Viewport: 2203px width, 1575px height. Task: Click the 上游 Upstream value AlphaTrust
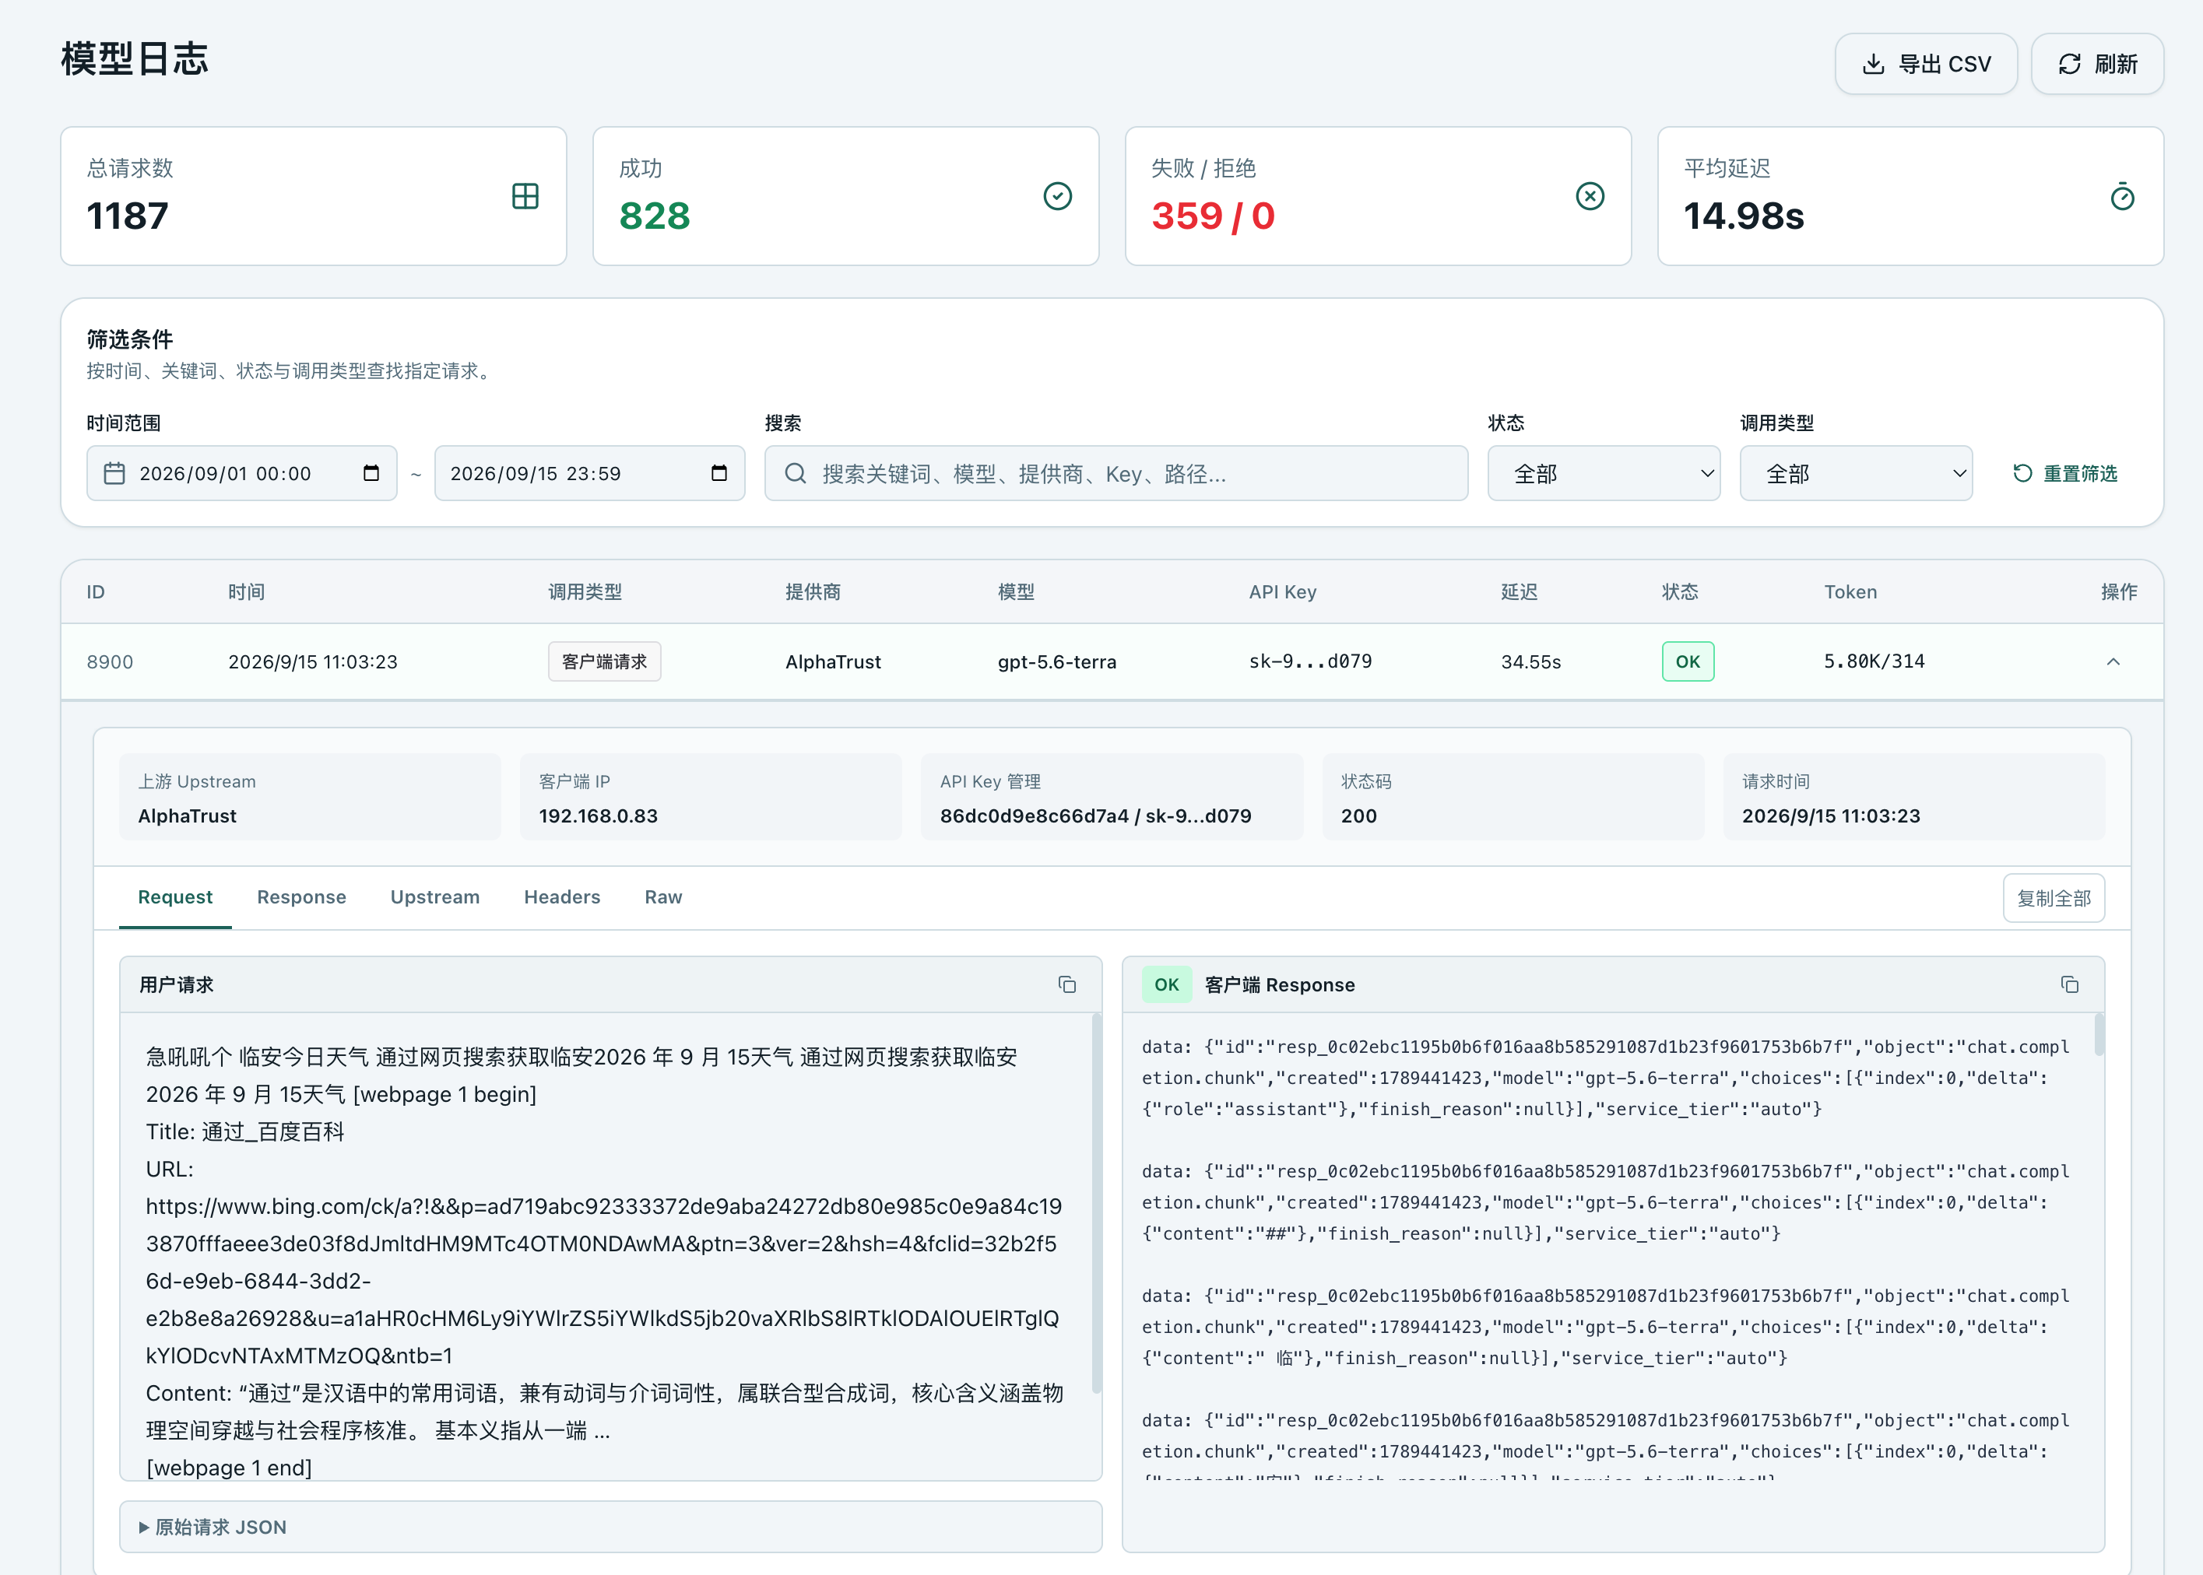click(188, 816)
